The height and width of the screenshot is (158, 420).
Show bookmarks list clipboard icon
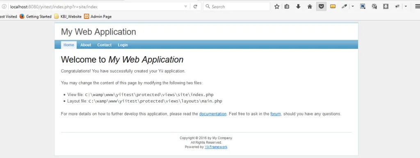click(287, 7)
